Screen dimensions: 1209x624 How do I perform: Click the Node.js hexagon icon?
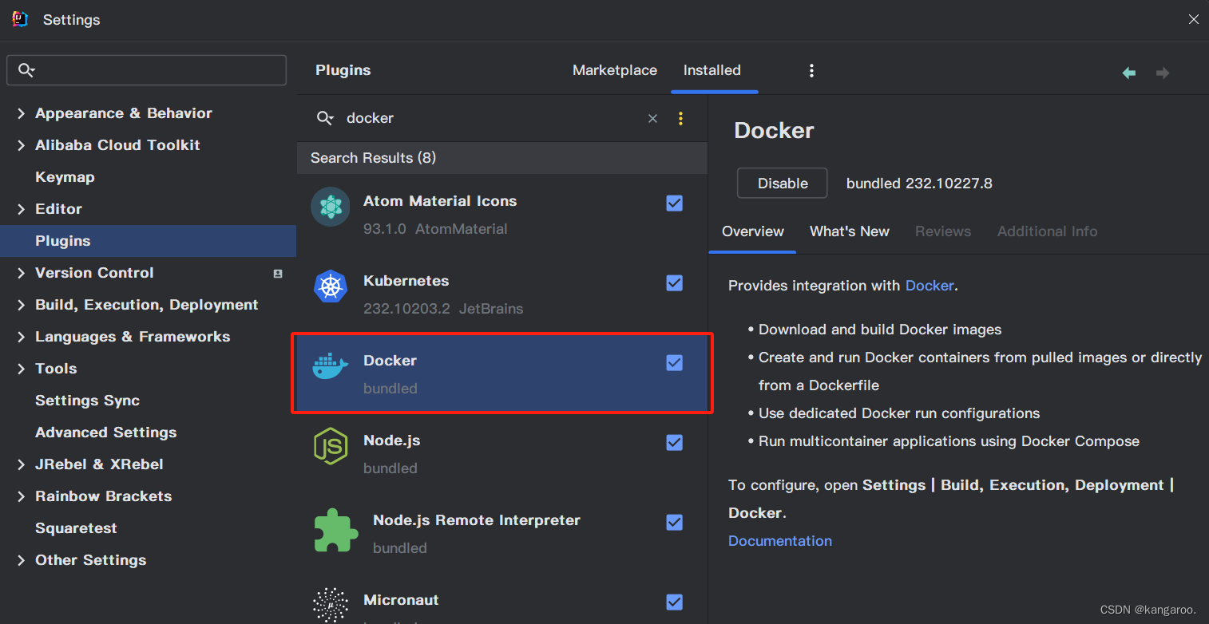(x=331, y=446)
